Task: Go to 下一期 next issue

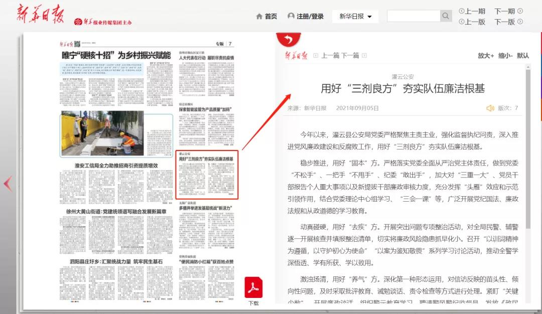Action: (508, 11)
